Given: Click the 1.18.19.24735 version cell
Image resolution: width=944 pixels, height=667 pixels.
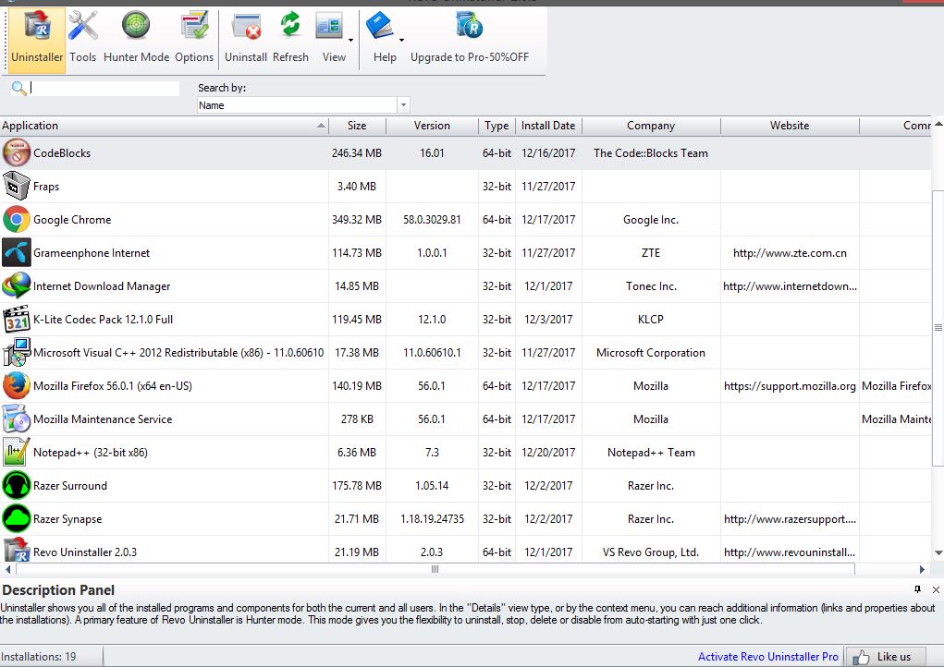Looking at the screenshot, I should [x=432, y=519].
